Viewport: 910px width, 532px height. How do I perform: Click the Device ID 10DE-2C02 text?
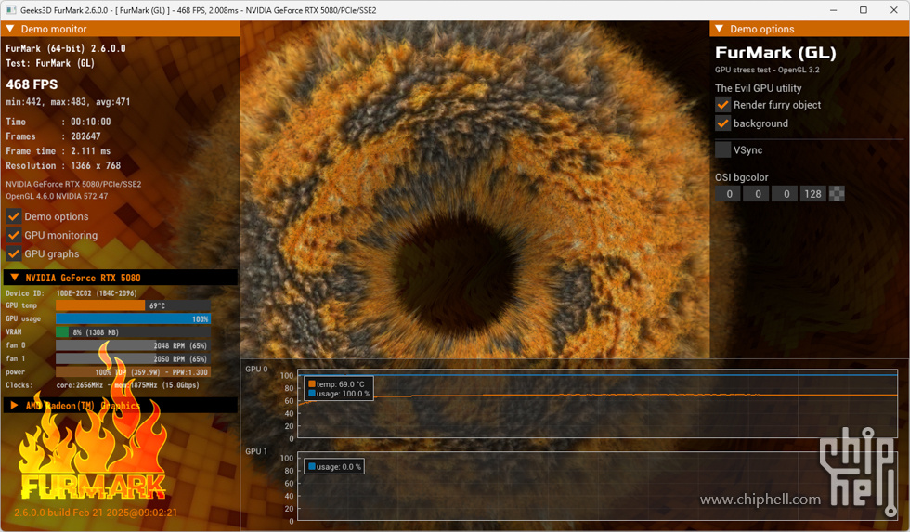tap(97, 293)
